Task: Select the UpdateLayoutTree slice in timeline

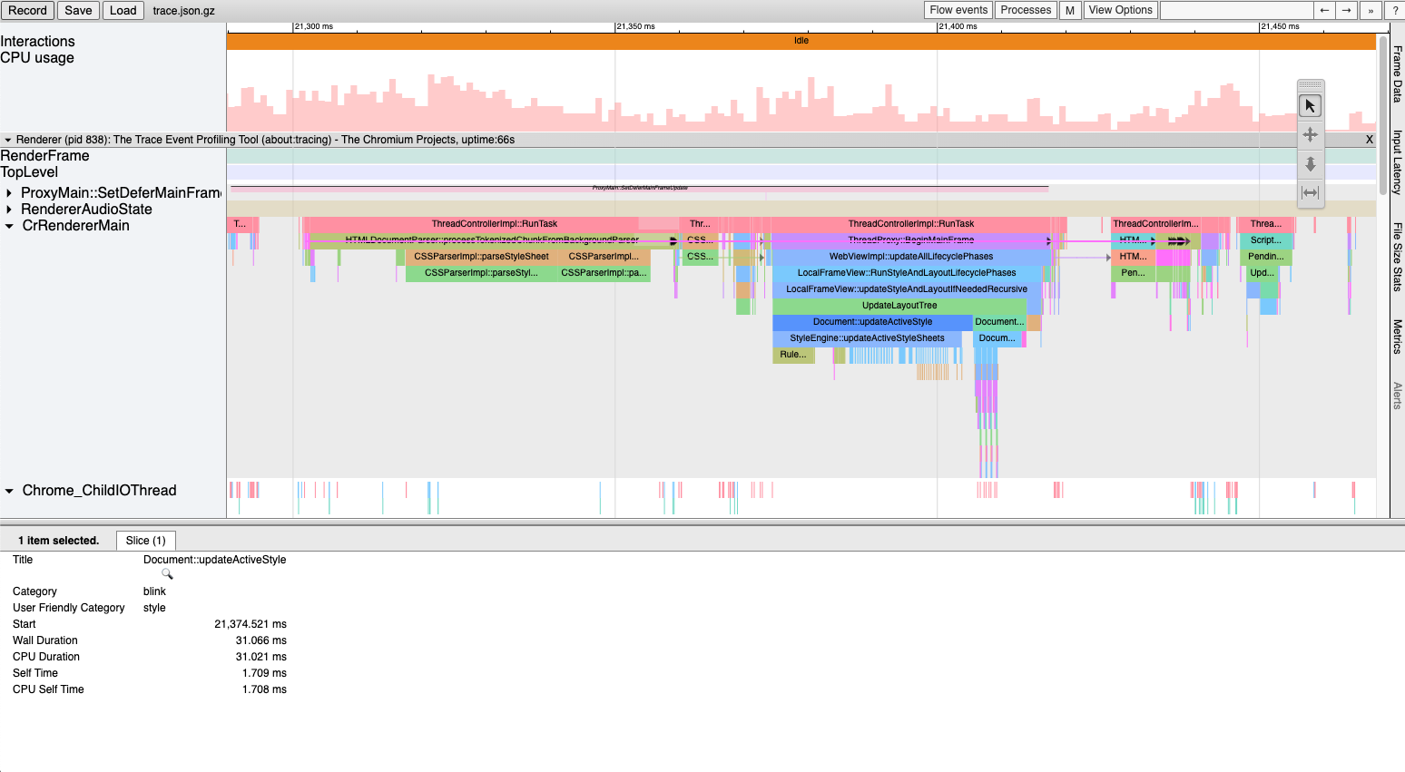Action: pos(899,306)
